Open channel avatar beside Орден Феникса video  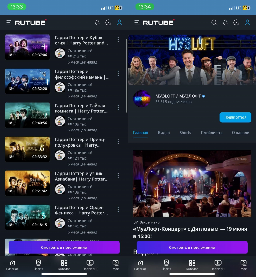(60, 223)
